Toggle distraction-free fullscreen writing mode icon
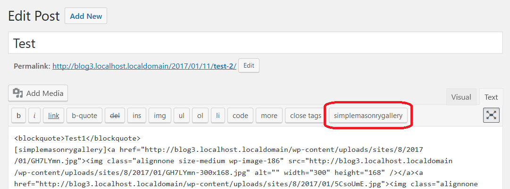Screen dimensions: 510x189 click(491, 115)
